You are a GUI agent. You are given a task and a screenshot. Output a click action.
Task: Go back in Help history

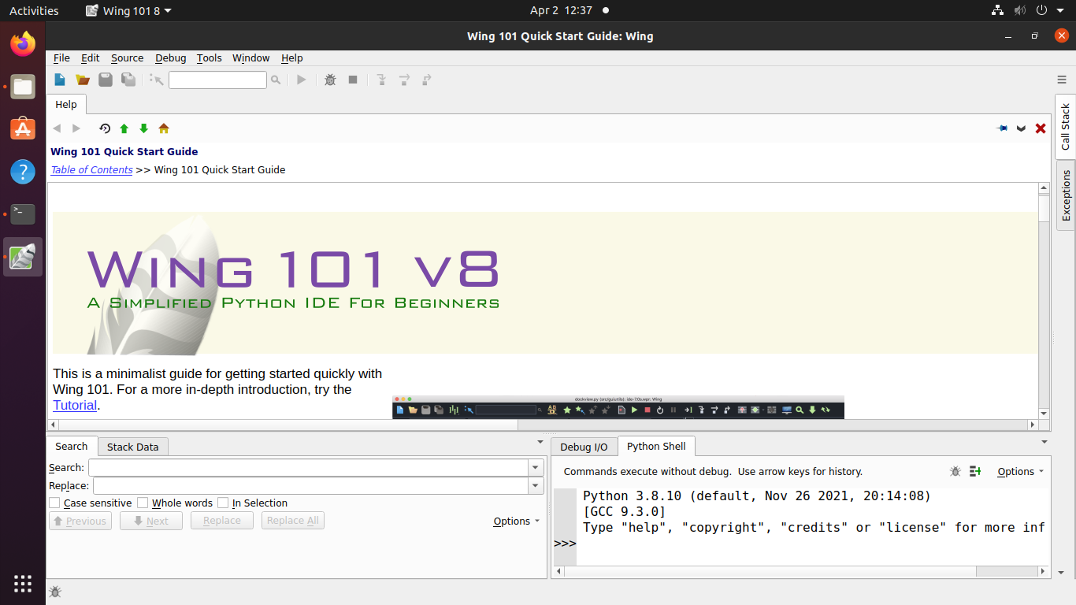click(57, 128)
